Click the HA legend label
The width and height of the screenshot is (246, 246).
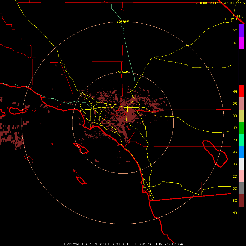point(235,92)
